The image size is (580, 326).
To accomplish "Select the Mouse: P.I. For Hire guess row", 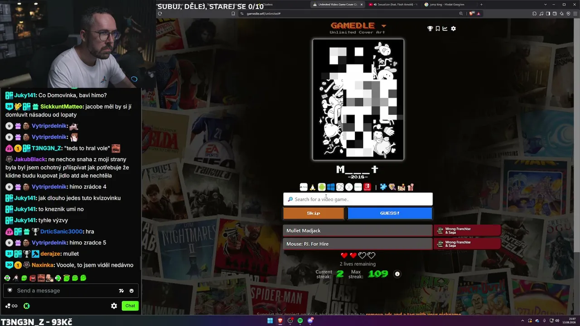I will [x=358, y=244].
